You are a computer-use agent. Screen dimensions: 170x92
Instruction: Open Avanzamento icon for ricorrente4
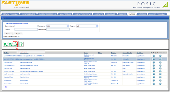pyautogui.click(x=160, y=81)
